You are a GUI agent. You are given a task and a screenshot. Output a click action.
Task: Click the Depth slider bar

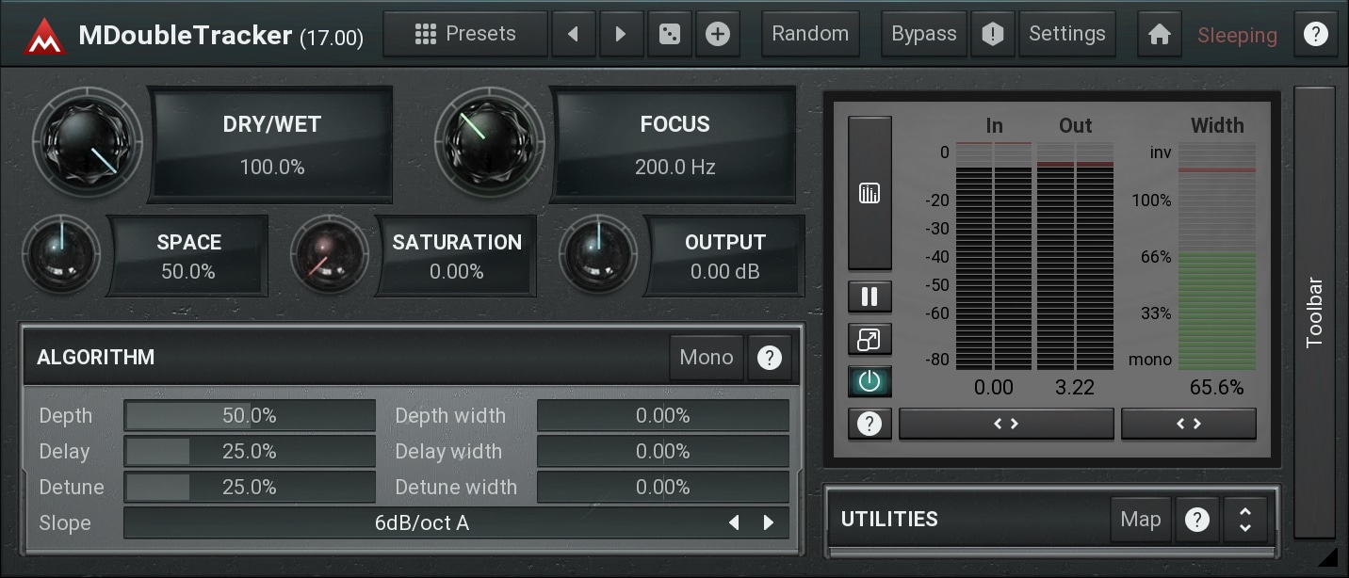(250, 416)
